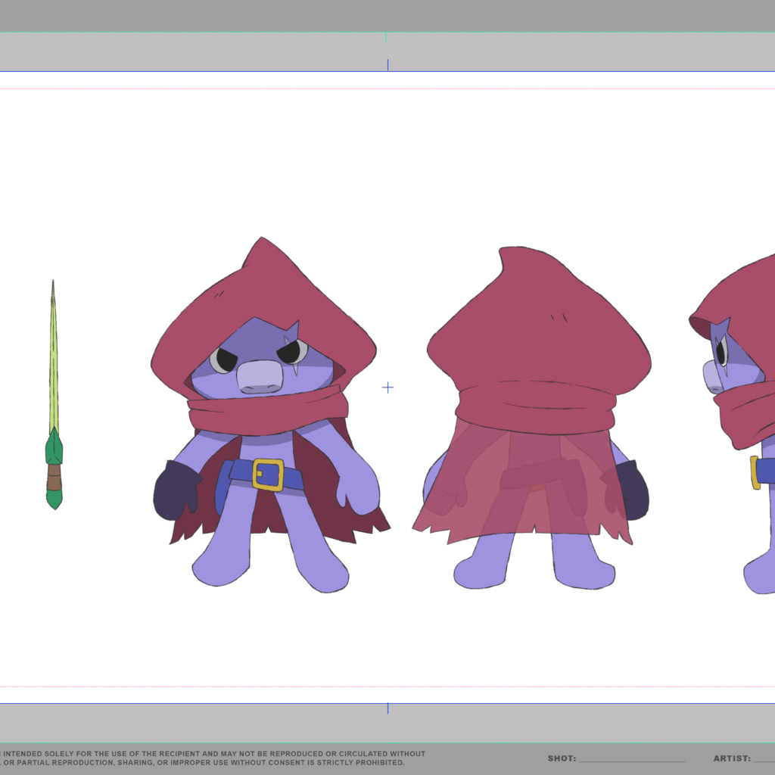Click the front-view character's pig snout

pos(259,375)
